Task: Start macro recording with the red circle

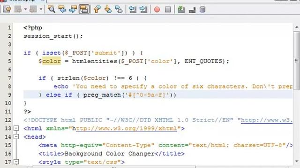Action: coord(157,9)
